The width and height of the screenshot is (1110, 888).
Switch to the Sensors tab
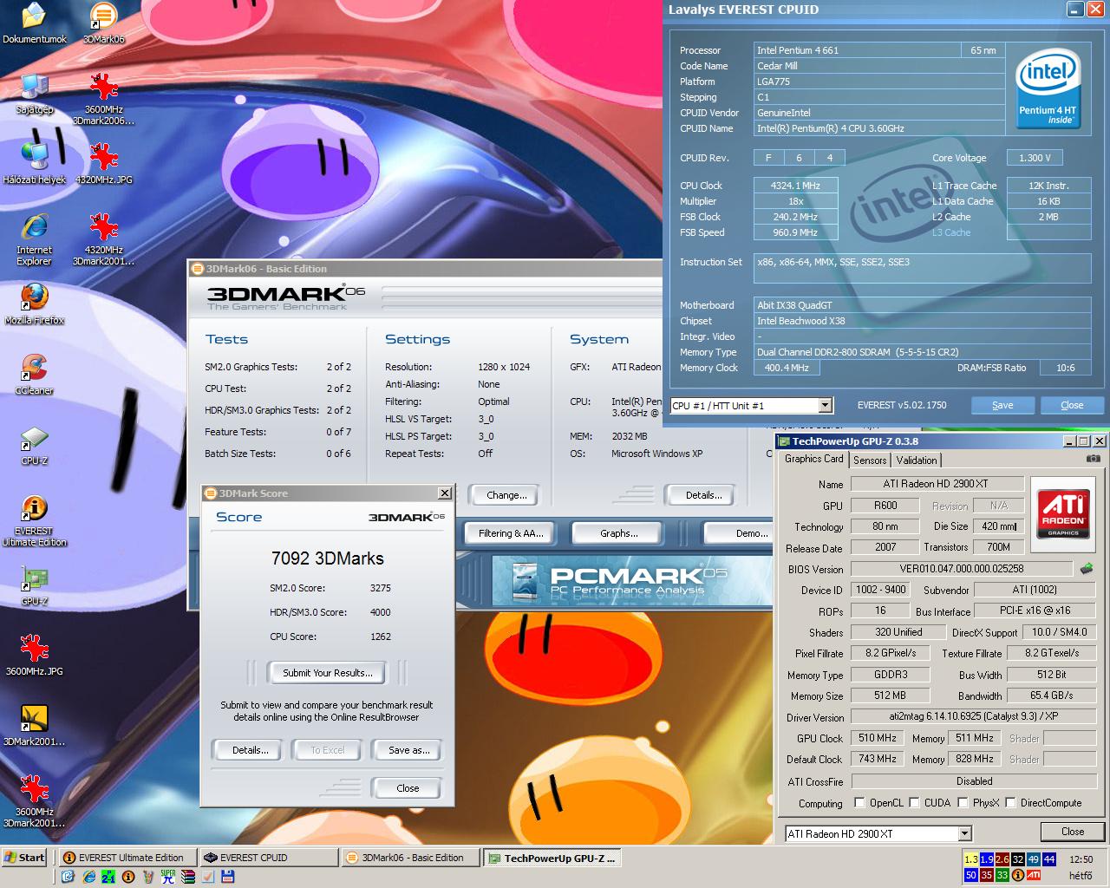pos(870,460)
